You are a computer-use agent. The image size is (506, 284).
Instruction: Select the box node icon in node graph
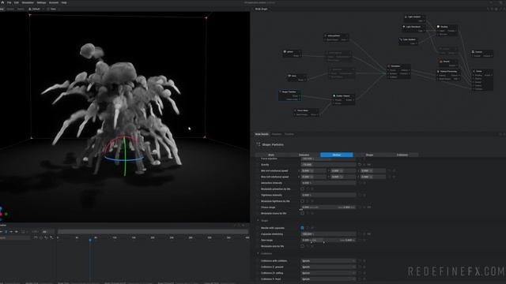[289, 76]
